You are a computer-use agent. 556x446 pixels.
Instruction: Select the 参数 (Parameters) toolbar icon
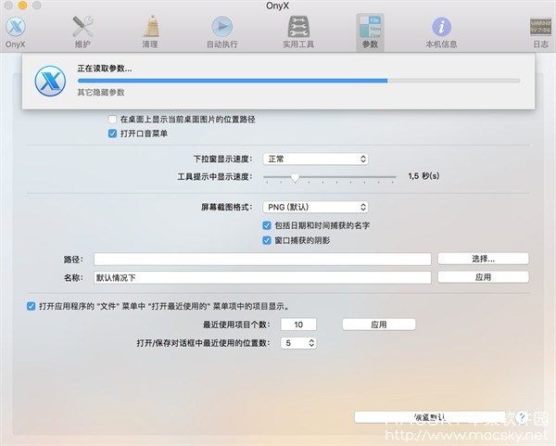pos(370,32)
